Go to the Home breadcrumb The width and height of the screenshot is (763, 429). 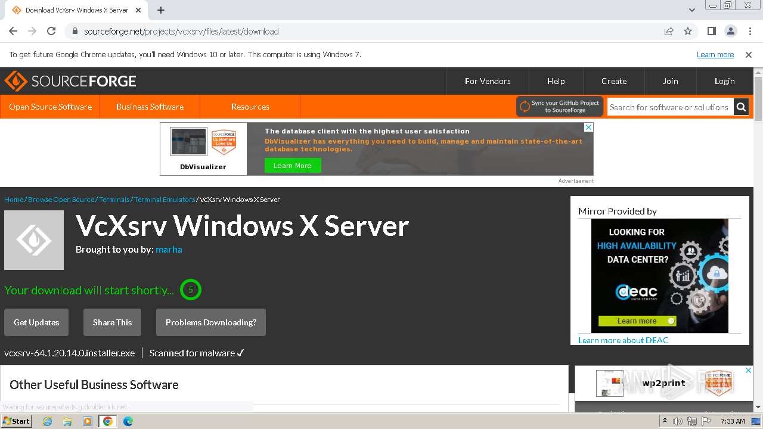14,200
